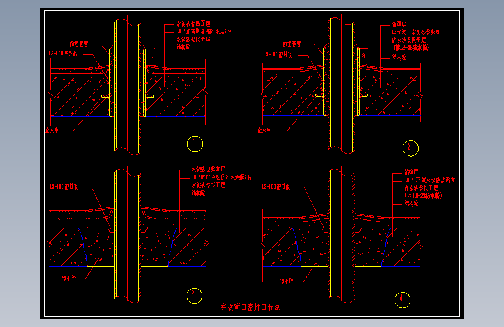The image size is (504, 327).
Task: Click 结构砼 label in detail 1
Action: point(183,47)
